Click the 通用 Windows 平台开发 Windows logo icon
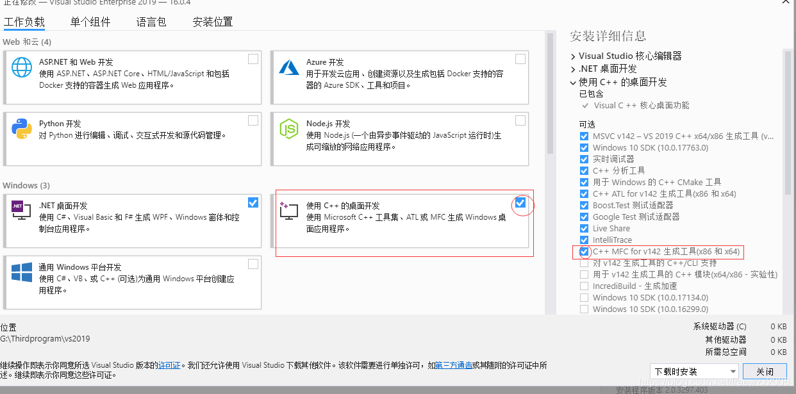Viewport: 796px width, 394px height. coord(22,272)
